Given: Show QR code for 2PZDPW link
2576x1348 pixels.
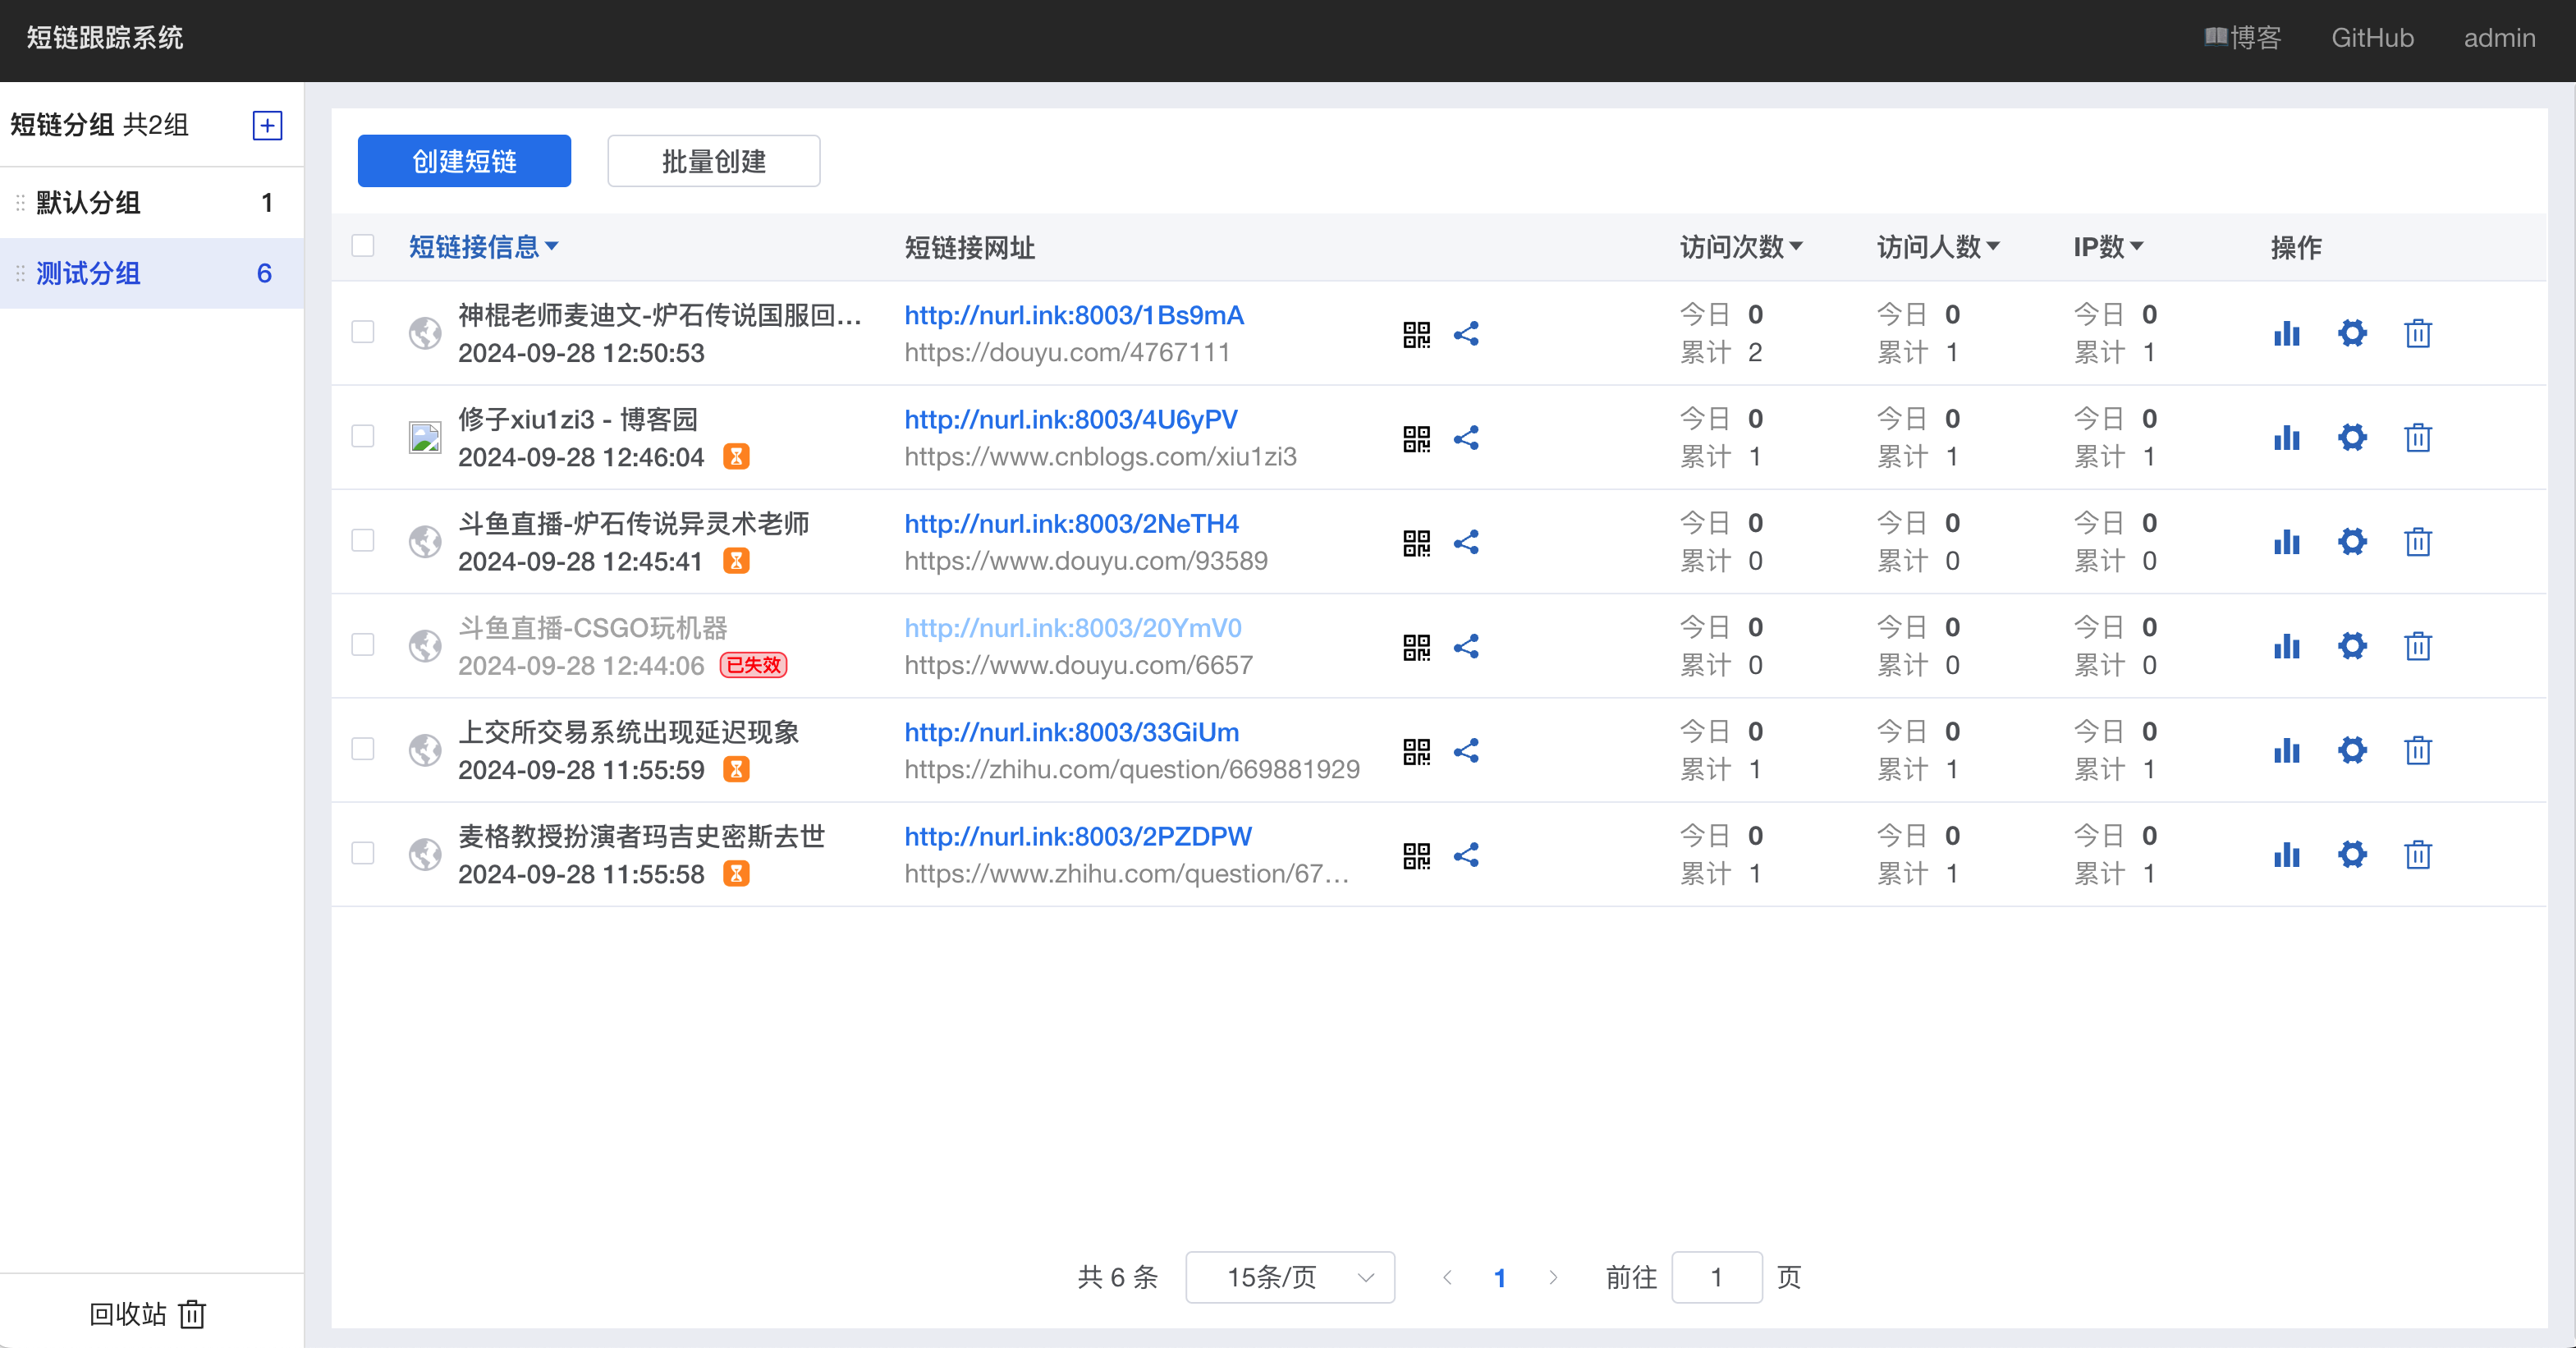Looking at the screenshot, I should (x=1416, y=855).
